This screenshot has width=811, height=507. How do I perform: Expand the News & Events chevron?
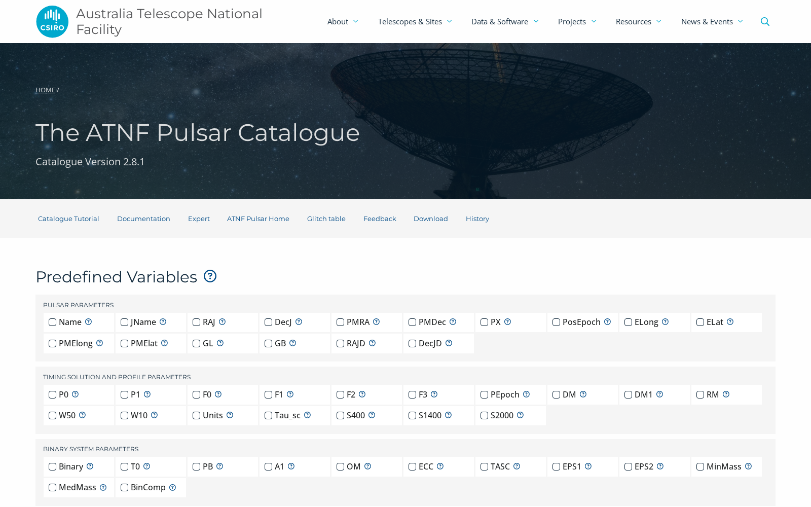point(741,21)
